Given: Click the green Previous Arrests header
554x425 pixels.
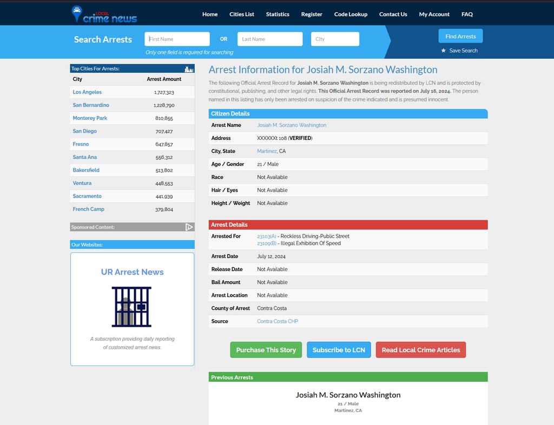Looking at the screenshot, I should tap(348, 377).
